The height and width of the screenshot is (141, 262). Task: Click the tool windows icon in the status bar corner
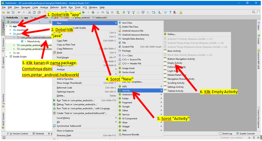pyautogui.click(x=4, y=137)
